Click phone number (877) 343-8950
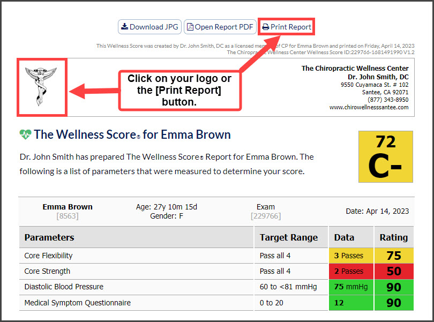Viewport: 434px width, 322px height. [x=388, y=100]
